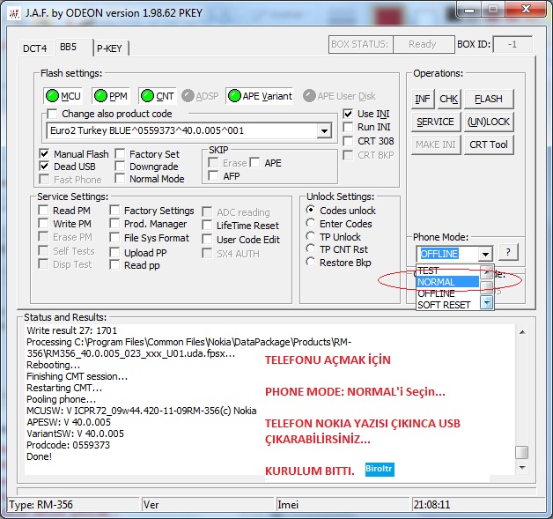Enable LifeTime Reset checkbox
The image size is (553, 519).
(x=207, y=225)
